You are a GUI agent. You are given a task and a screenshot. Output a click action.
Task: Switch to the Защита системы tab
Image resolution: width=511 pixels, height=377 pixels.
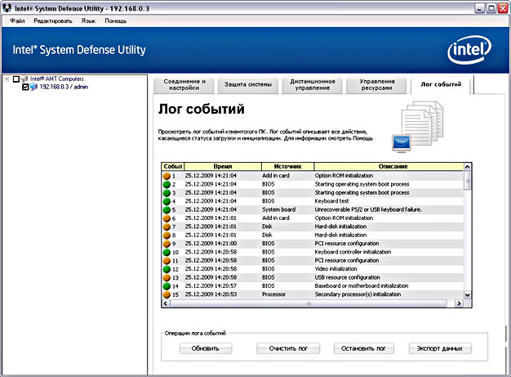(250, 85)
